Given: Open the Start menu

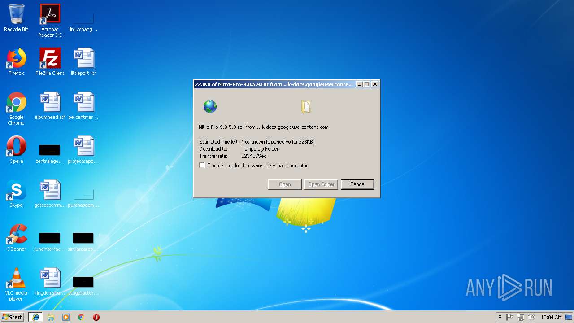Looking at the screenshot, I should (x=13, y=317).
